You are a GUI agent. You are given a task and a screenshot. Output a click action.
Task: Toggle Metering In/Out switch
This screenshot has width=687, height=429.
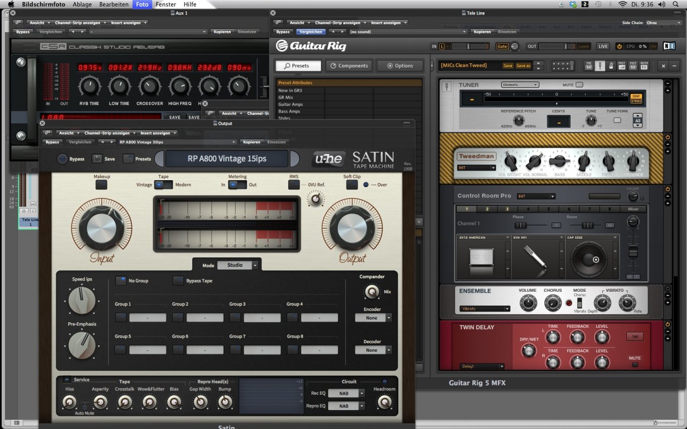(237, 184)
